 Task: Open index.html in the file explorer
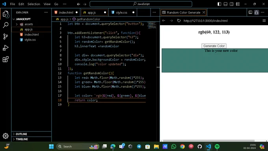(31, 35)
